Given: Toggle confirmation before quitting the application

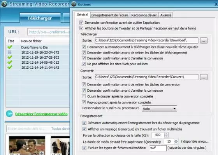Looking at the screenshot, I should pyautogui.click(x=81, y=23).
